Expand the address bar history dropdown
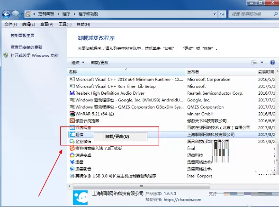Viewport: 279px width, 207px height. click(215, 14)
